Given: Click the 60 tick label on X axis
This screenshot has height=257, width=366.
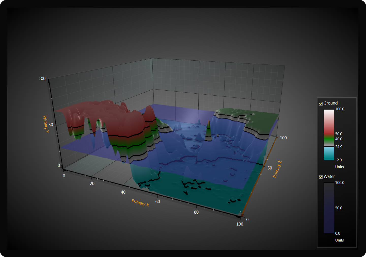Looking at the screenshot, I should pos(157,201).
